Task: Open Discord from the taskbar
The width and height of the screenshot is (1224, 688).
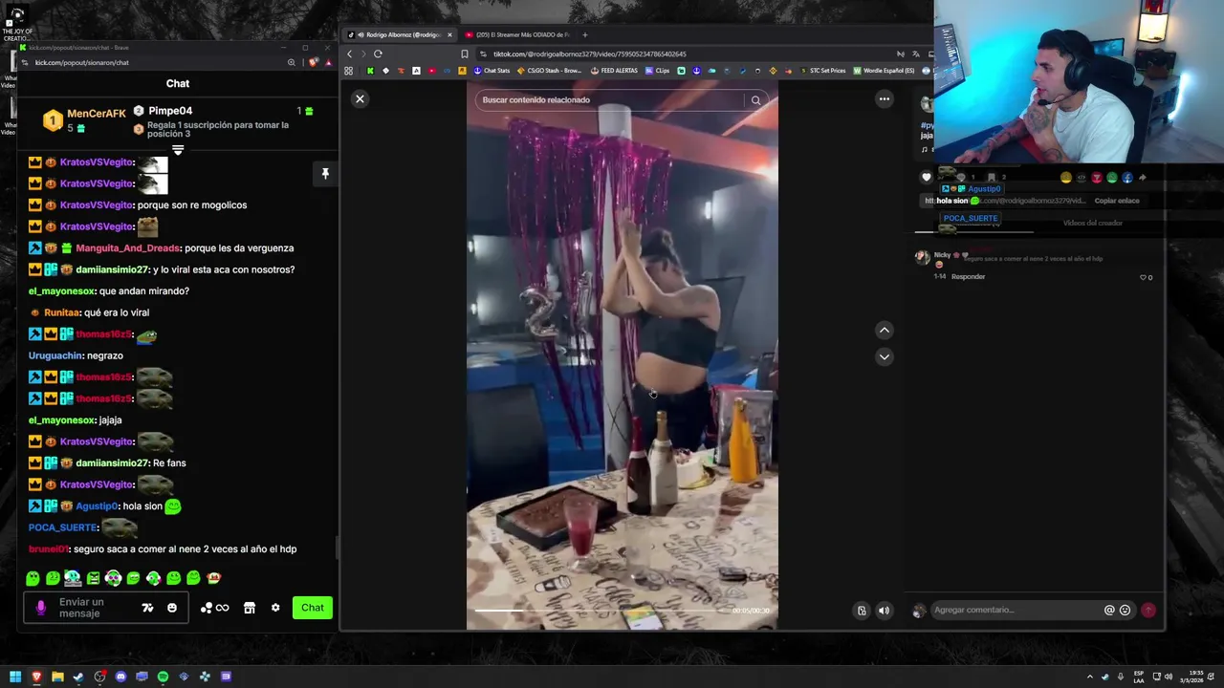Action: [120, 677]
